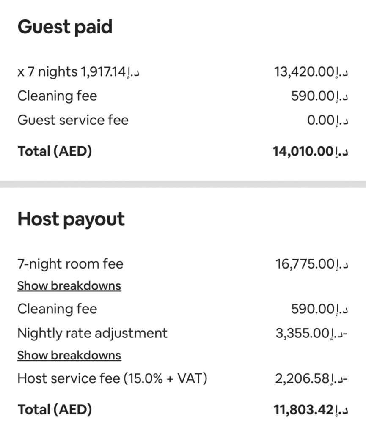The height and width of the screenshot is (433, 366).
Task: Select the guest Cleaning fee label
Action: pyautogui.click(x=57, y=96)
